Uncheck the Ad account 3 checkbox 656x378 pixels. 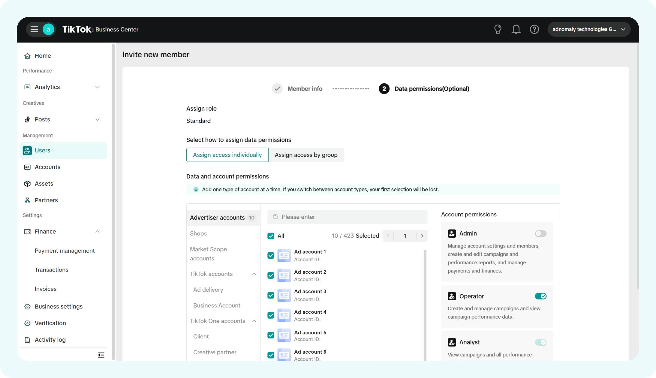(271, 295)
